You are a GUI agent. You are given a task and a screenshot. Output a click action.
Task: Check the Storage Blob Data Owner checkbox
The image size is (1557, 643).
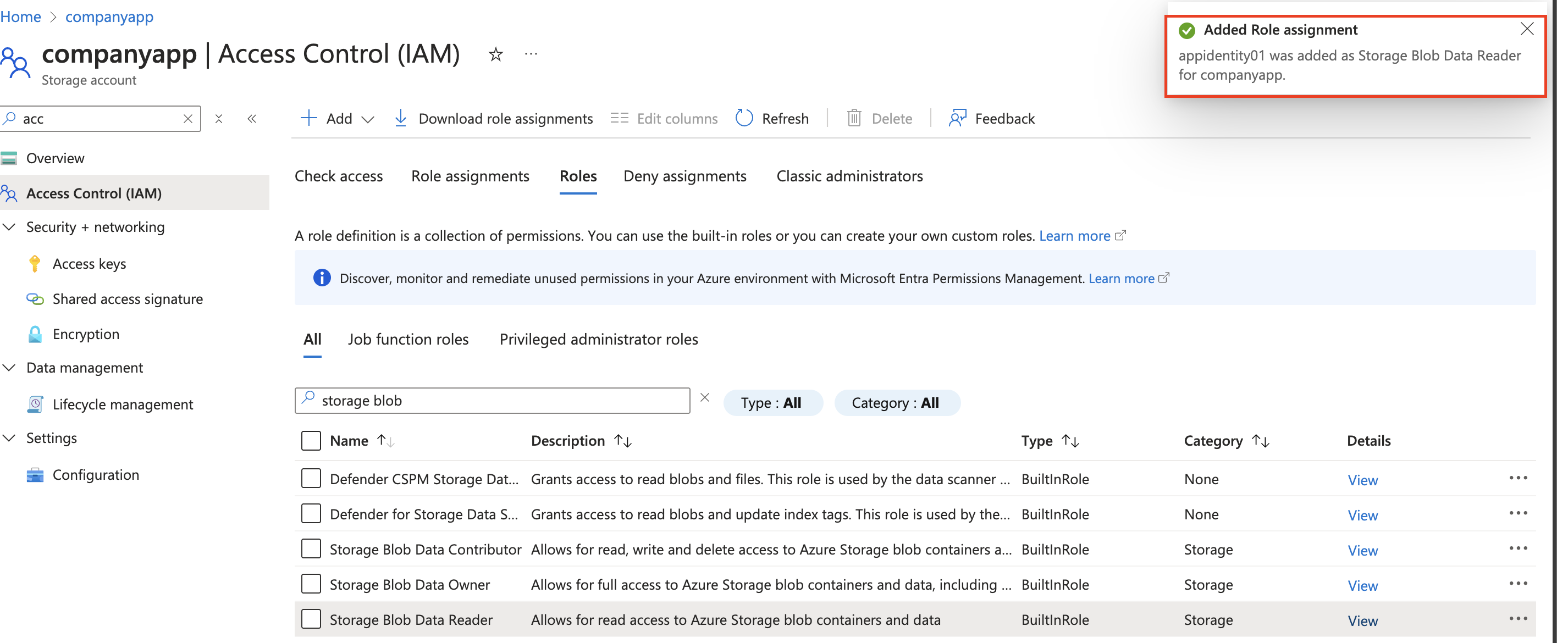click(311, 584)
